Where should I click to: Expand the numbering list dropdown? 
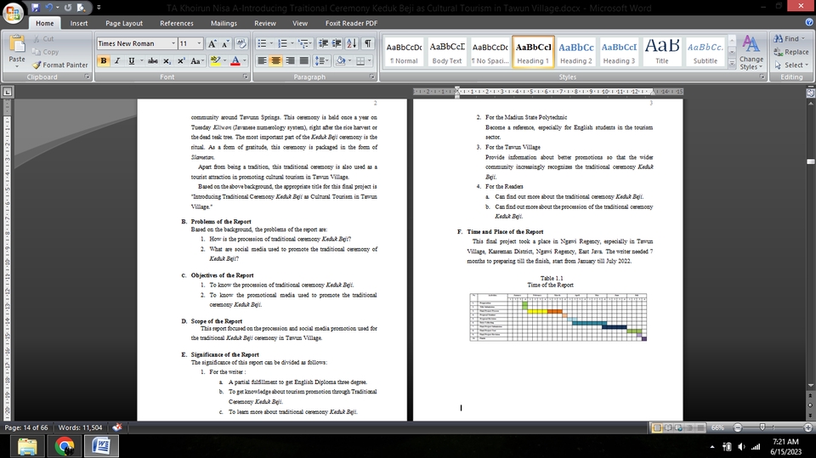[x=292, y=43]
